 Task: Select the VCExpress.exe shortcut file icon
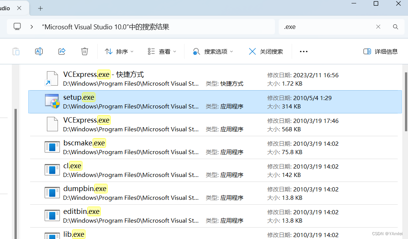[52, 78]
